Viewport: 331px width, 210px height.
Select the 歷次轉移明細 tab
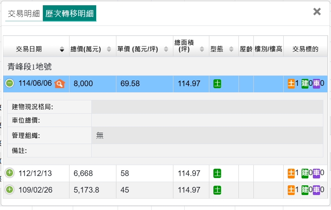point(70,14)
